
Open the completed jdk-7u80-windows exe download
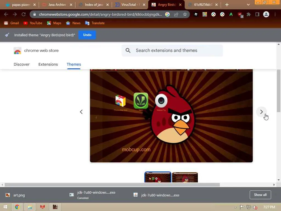pyautogui.click(x=156, y=195)
